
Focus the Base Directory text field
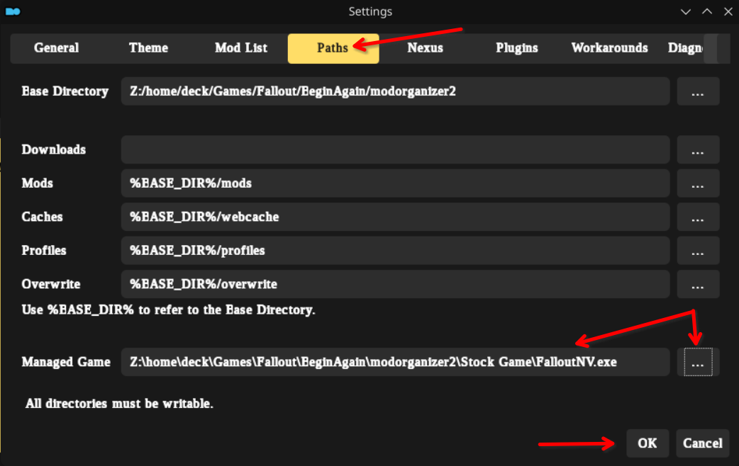(x=395, y=92)
